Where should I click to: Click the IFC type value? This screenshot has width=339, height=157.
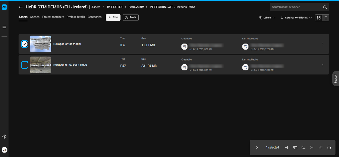[x=123, y=45]
